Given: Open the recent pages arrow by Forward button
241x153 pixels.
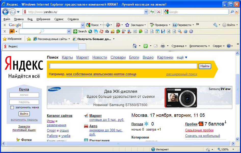Looking at the screenshot, I should [x=18, y=12].
